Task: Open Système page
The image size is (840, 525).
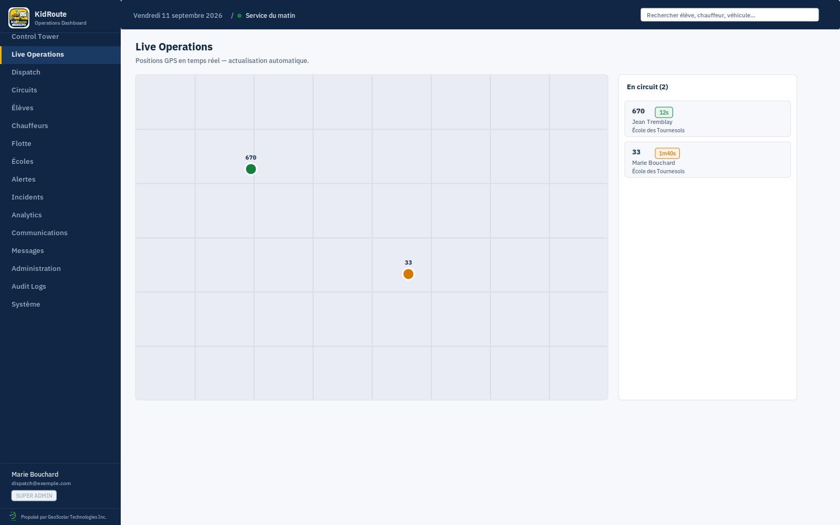Action: [x=60, y=304]
